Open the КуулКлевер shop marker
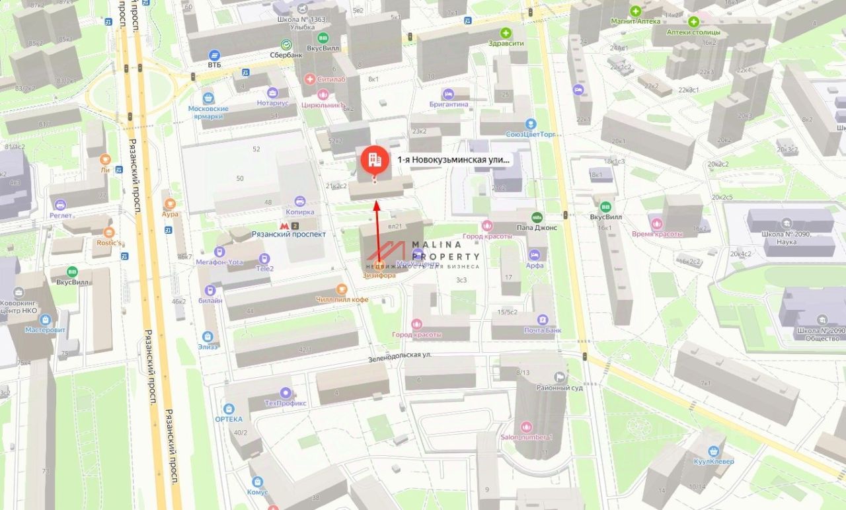 pos(712,451)
